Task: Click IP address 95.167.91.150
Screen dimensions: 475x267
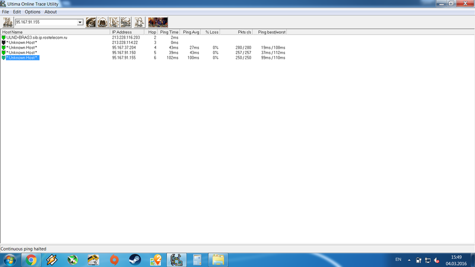Action: coord(124,53)
